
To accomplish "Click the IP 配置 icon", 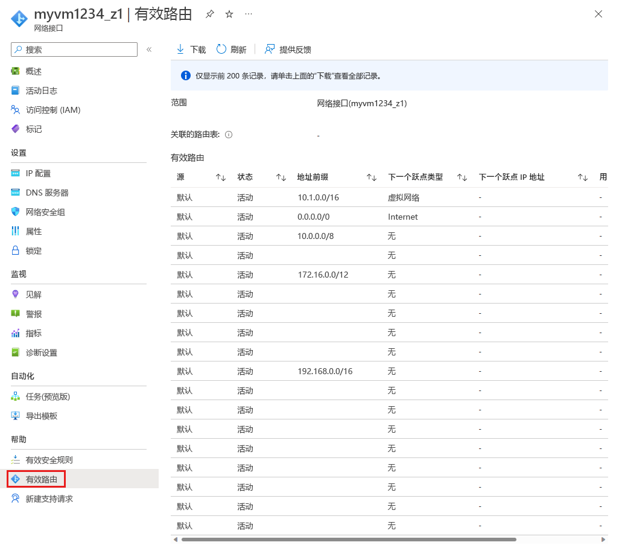I will [16, 173].
